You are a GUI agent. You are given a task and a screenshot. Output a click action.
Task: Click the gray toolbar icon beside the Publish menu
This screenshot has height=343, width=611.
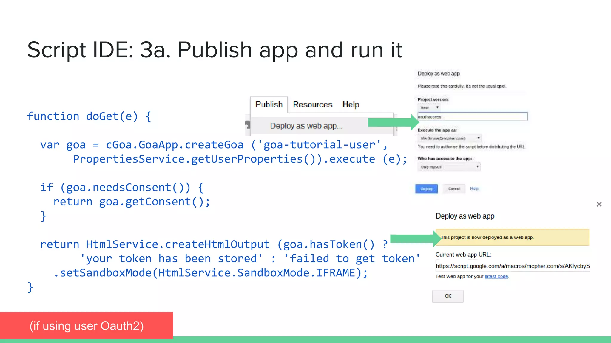pos(248,124)
